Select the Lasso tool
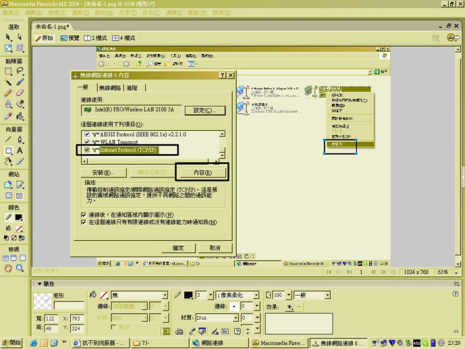This screenshot has width=465, height=349. point(20,71)
